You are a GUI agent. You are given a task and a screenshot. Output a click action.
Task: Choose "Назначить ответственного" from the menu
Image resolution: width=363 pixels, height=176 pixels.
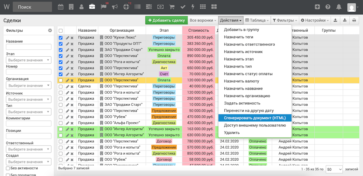pyautogui.click(x=249, y=44)
